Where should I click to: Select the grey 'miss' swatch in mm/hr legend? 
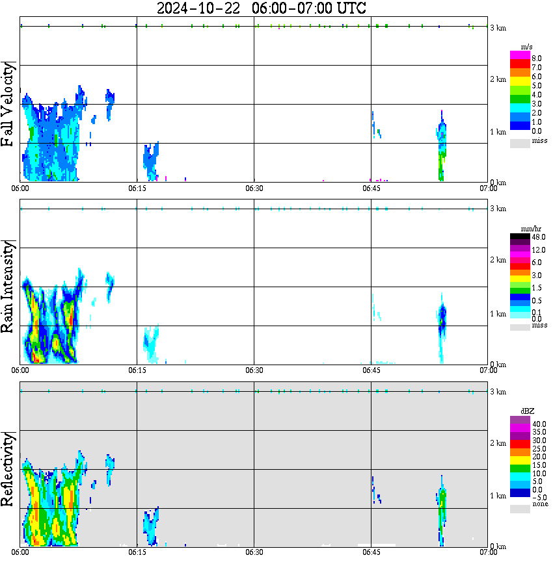[x=520, y=327]
